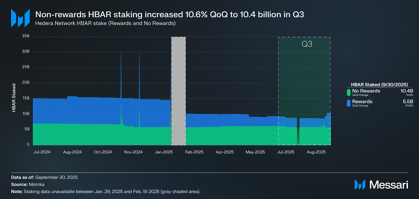The width and height of the screenshot is (419, 199).
Task: Click the Q3 label in highlighted region
Action: pyautogui.click(x=307, y=44)
